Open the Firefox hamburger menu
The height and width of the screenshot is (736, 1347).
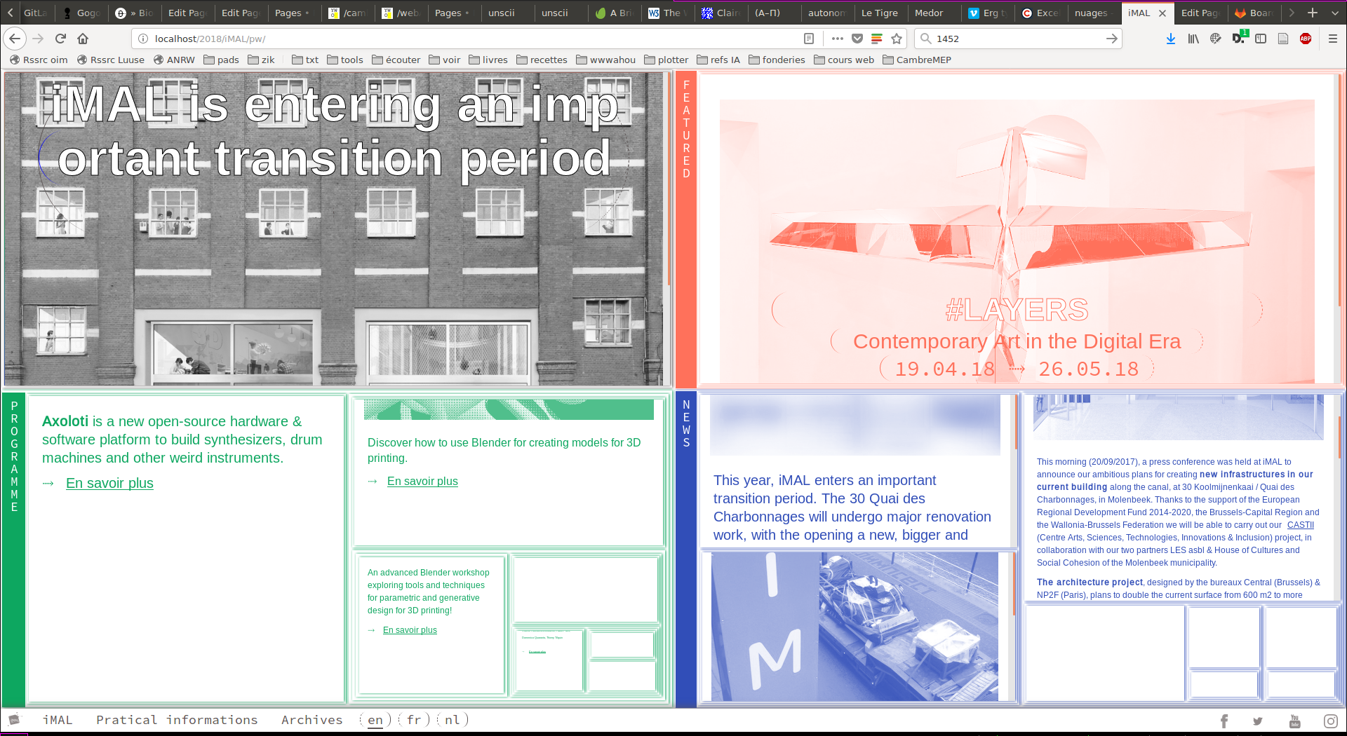pos(1333,39)
